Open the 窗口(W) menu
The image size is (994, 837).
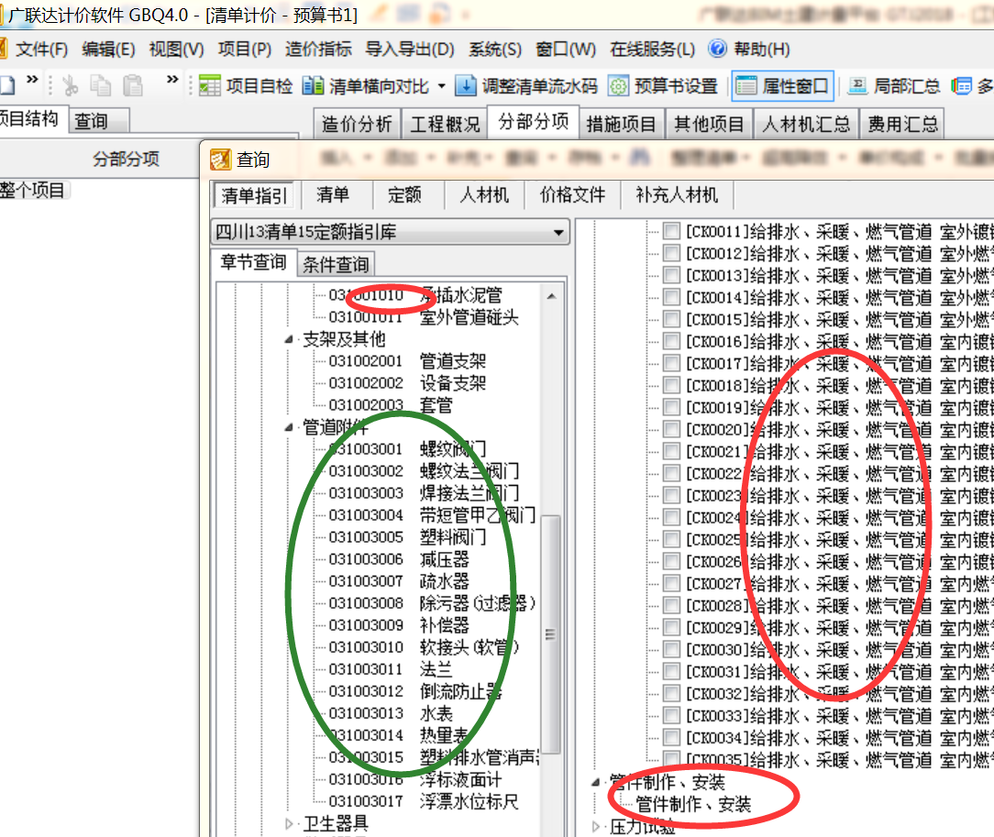[566, 50]
